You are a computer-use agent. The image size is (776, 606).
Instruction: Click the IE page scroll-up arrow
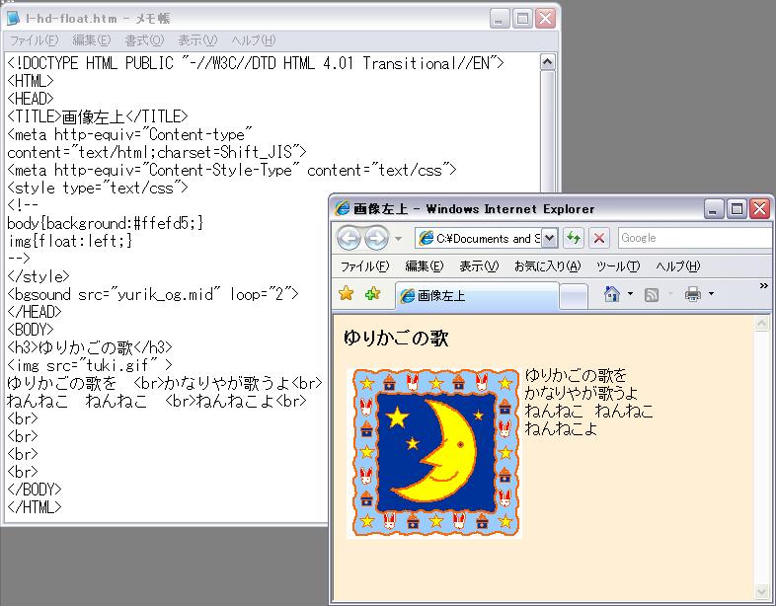761,324
